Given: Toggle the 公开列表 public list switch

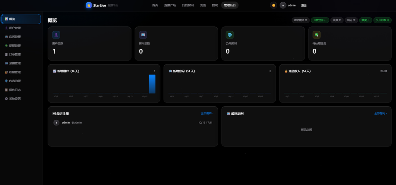Looking at the screenshot, I should click(x=382, y=20).
